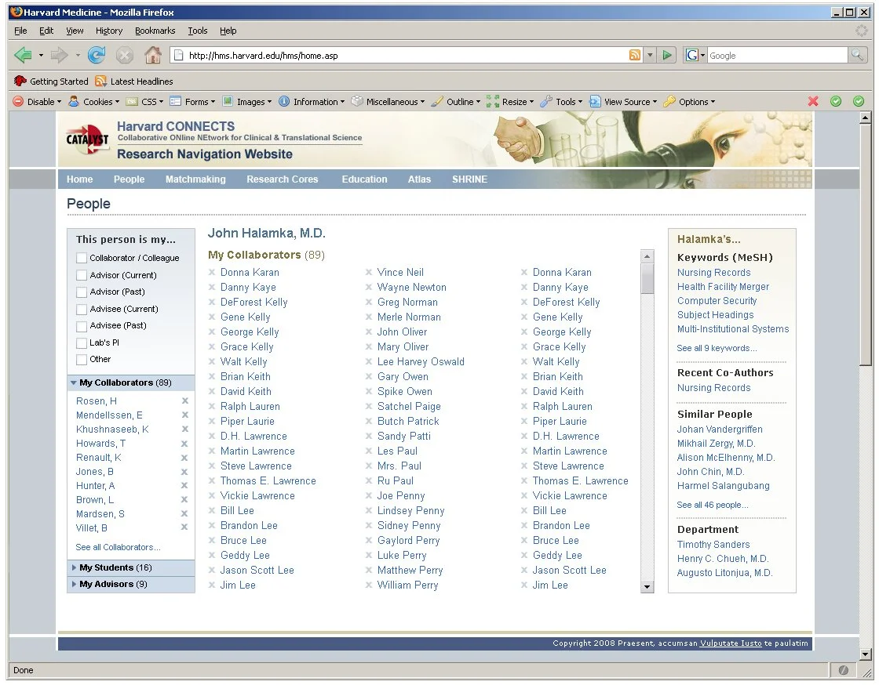Viewport: 879px width, 685px height.
Task: Open the View Source toolbar menu
Action: 623,101
